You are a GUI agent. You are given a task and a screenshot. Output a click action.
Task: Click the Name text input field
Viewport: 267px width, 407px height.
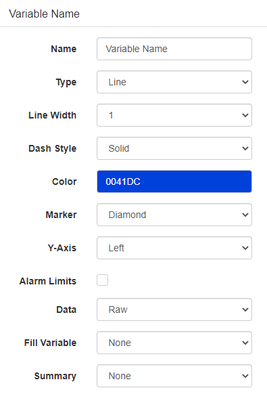click(174, 49)
